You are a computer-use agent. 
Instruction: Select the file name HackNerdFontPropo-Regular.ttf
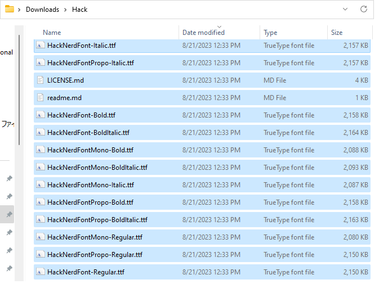coord(95,255)
